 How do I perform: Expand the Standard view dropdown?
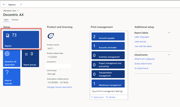coord(11,11)
